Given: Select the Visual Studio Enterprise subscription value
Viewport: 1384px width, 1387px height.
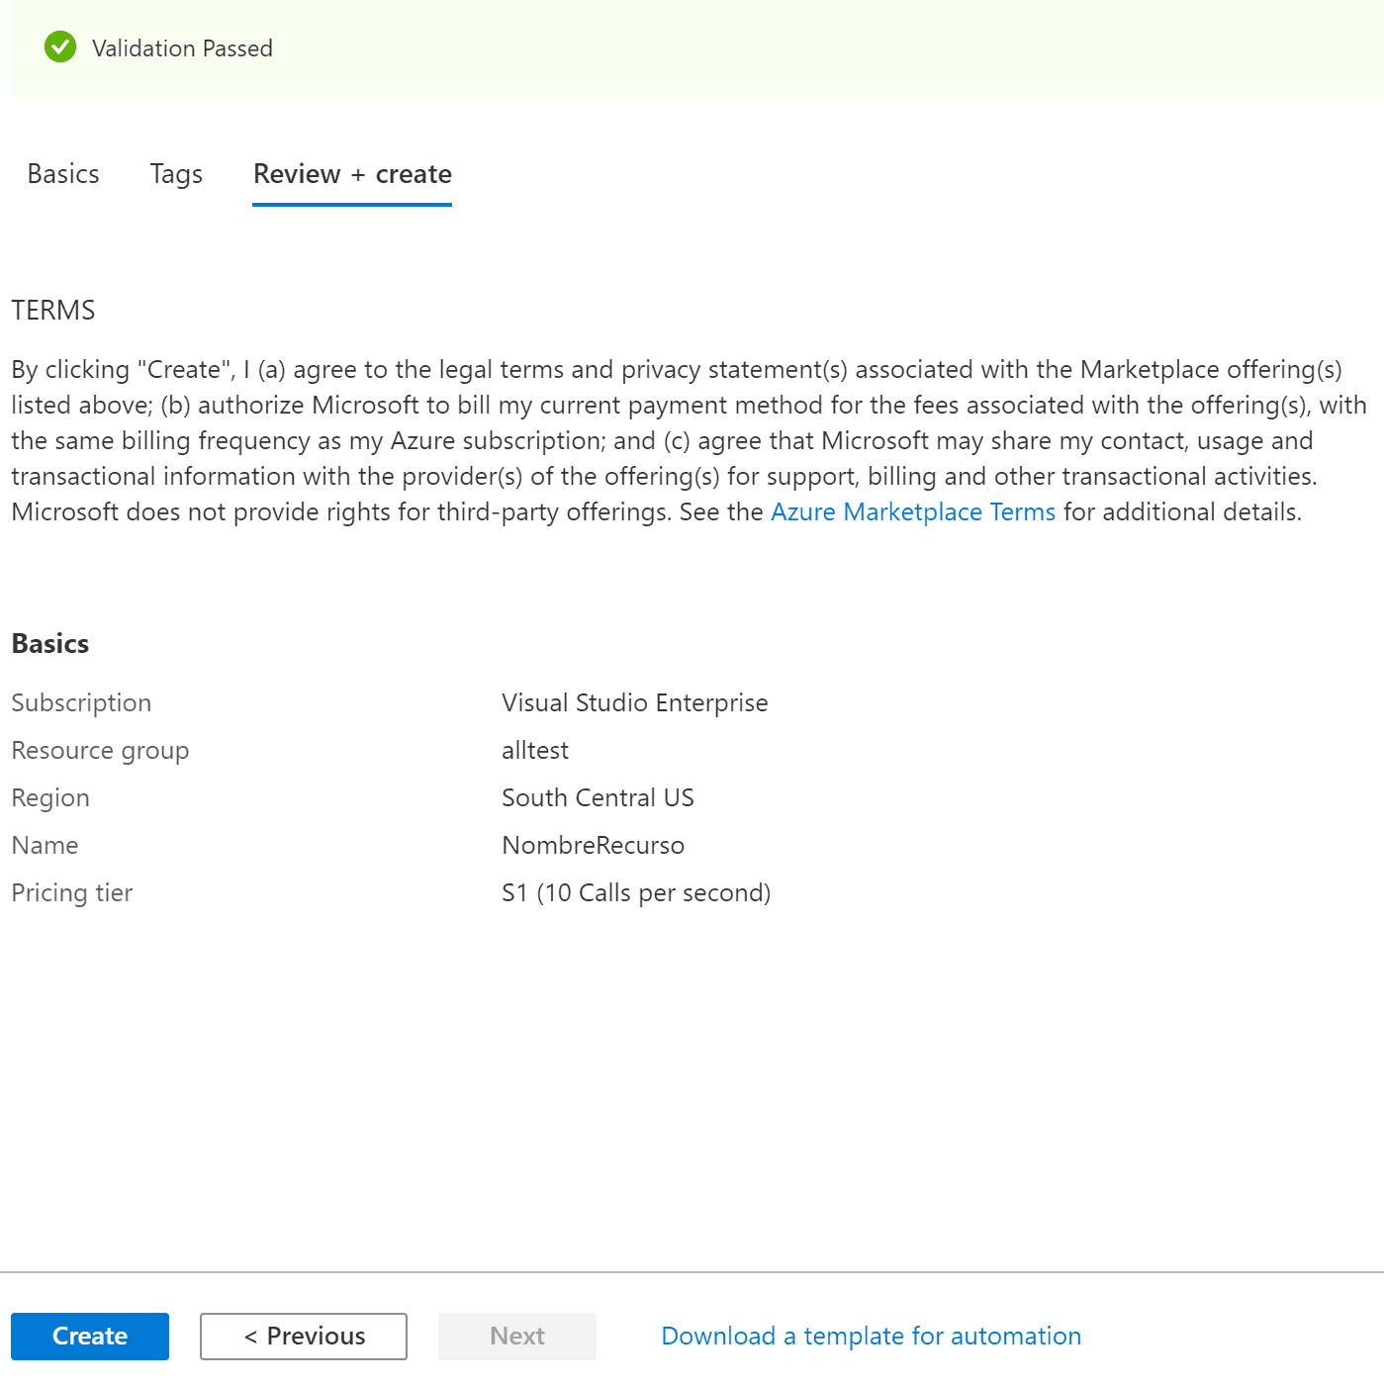Looking at the screenshot, I should click(x=634, y=703).
